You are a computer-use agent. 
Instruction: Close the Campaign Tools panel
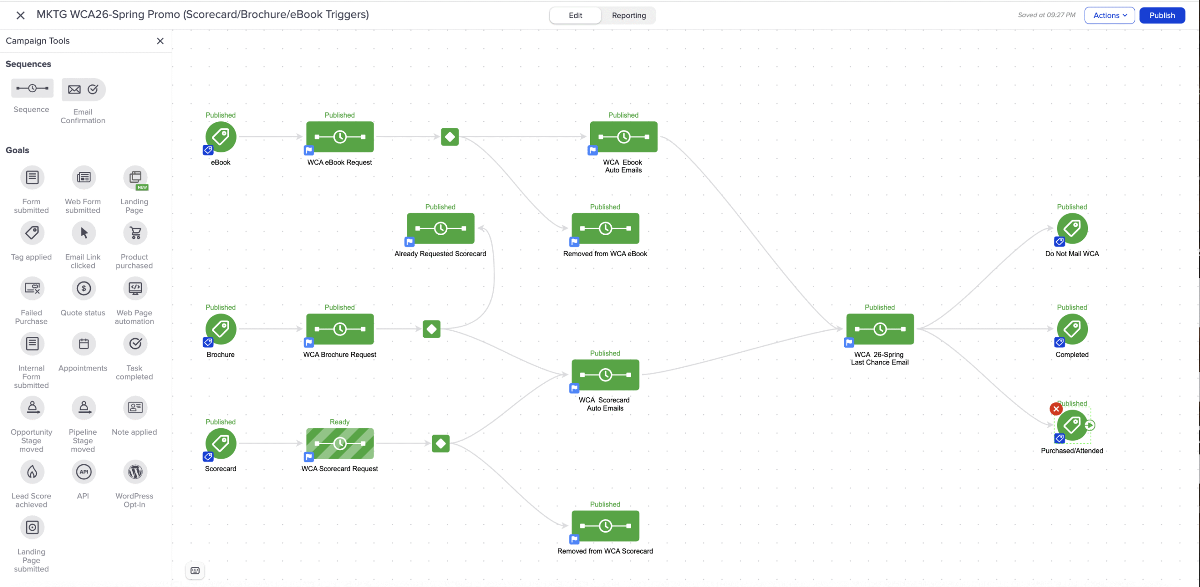point(160,41)
